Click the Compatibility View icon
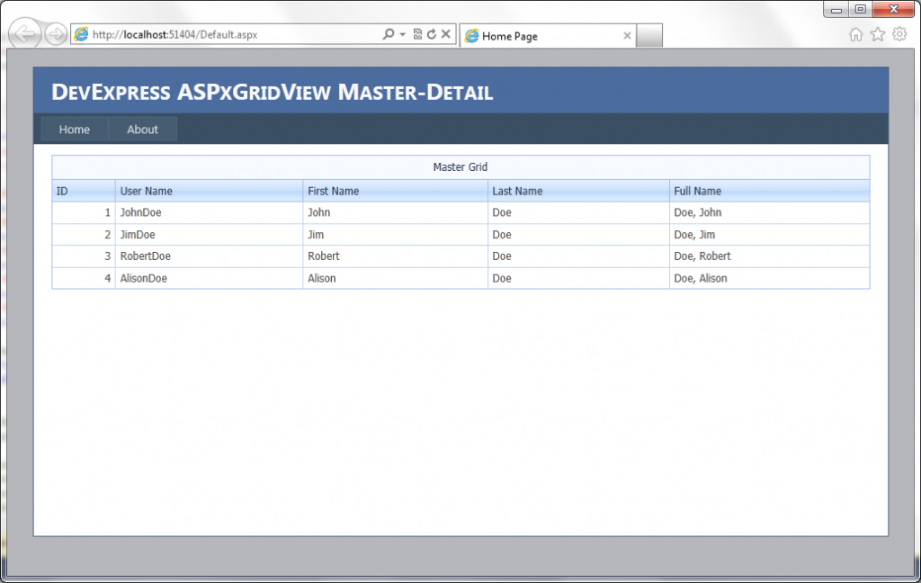This screenshot has width=921, height=583. pyautogui.click(x=417, y=34)
